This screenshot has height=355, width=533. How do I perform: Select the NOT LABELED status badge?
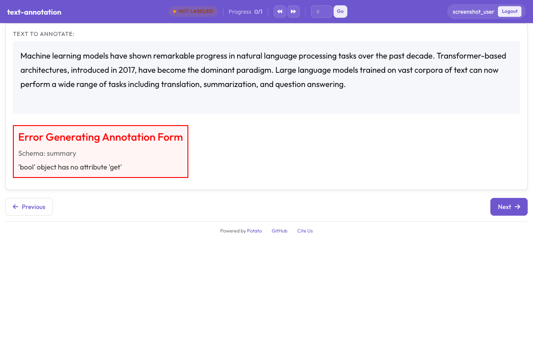(x=193, y=11)
